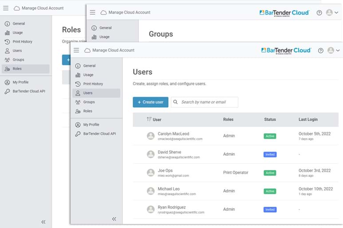This screenshot has height=228, width=343.
Task: Collapse the sidebar using double chevron in Users window
Action: click(114, 219)
